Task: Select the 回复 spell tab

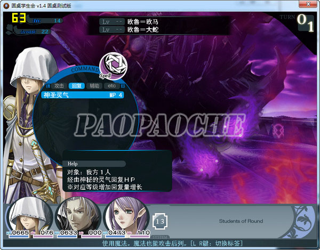Action: coord(77,86)
